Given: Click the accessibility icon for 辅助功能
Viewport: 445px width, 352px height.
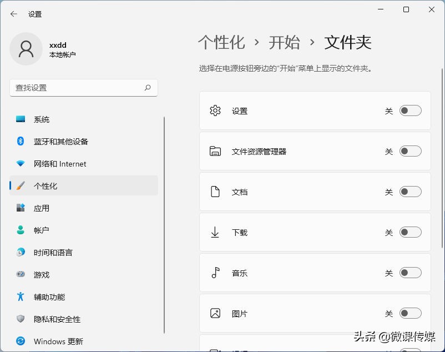Looking at the screenshot, I should point(21,296).
